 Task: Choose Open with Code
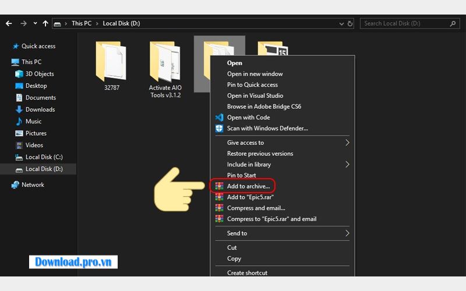pos(249,118)
